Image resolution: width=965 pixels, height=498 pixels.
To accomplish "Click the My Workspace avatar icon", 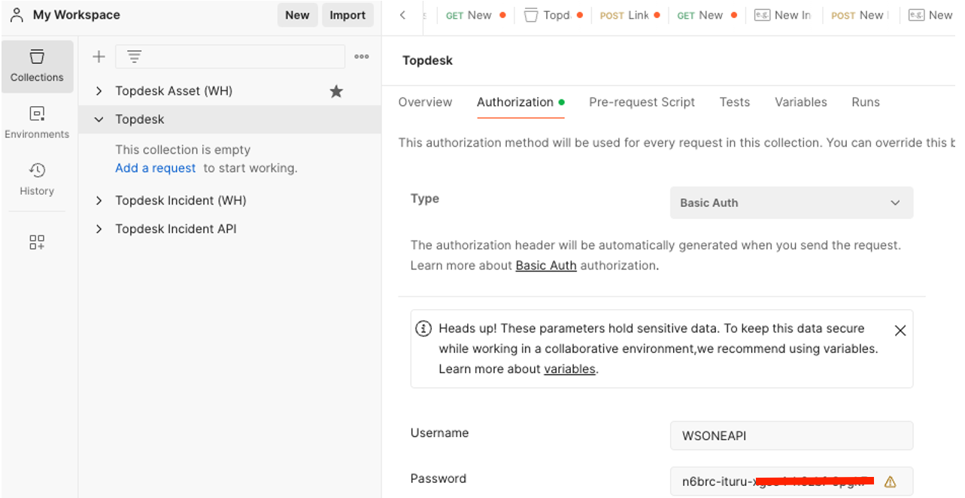I will click(x=17, y=14).
